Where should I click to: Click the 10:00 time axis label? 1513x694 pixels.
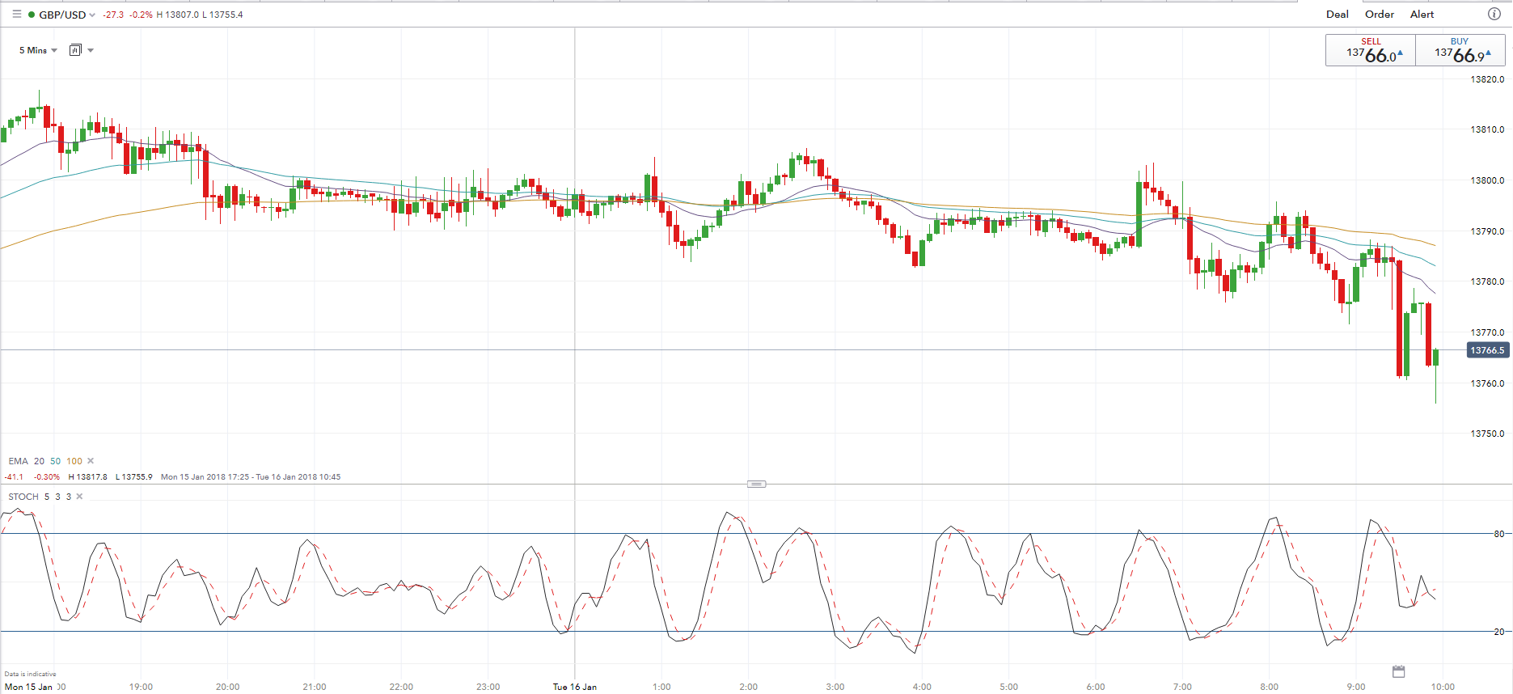pos(1443,687)
